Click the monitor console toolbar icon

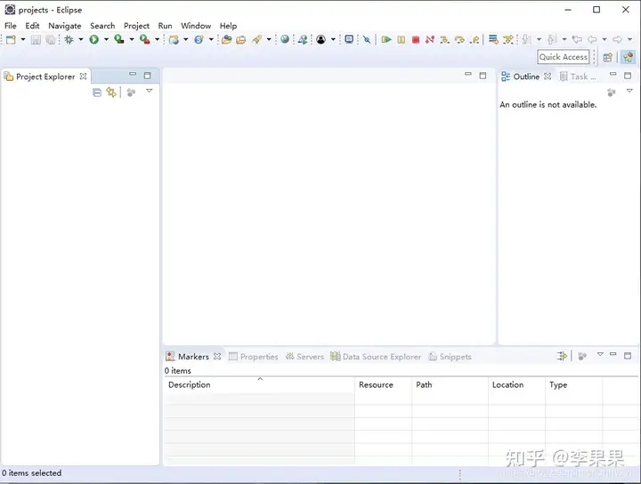click(x=349, y=39)
